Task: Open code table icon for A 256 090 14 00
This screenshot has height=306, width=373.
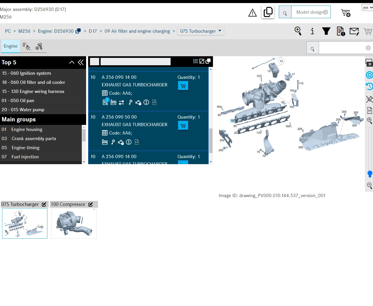Action: coord(105,93)
